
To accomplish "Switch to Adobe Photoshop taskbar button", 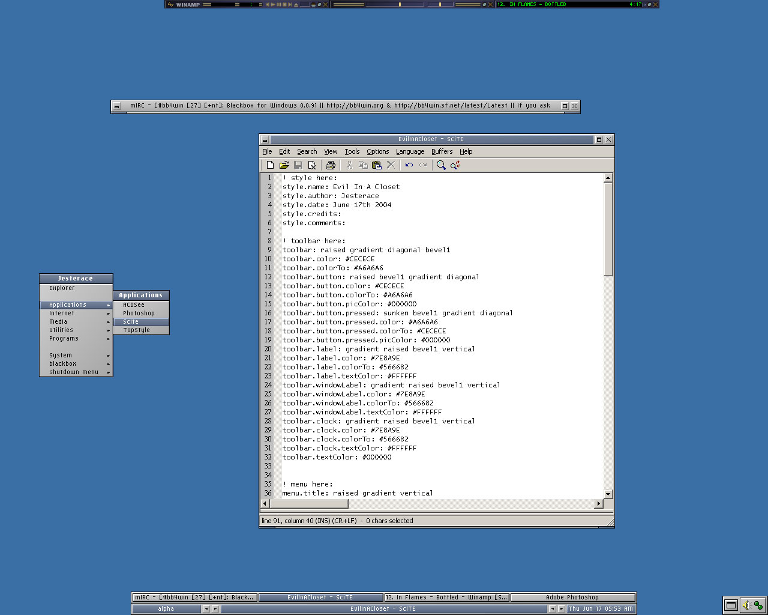I will point(572,598).
